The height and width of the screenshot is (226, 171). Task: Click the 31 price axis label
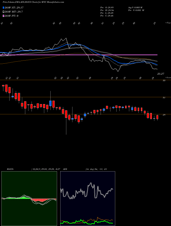tap(164, 98)
